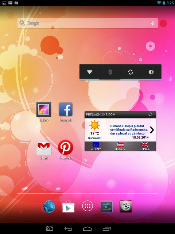Show next news headline with arrow
Image resolution: width=175 pixels, height=234 pixels.
click(152, 130)
